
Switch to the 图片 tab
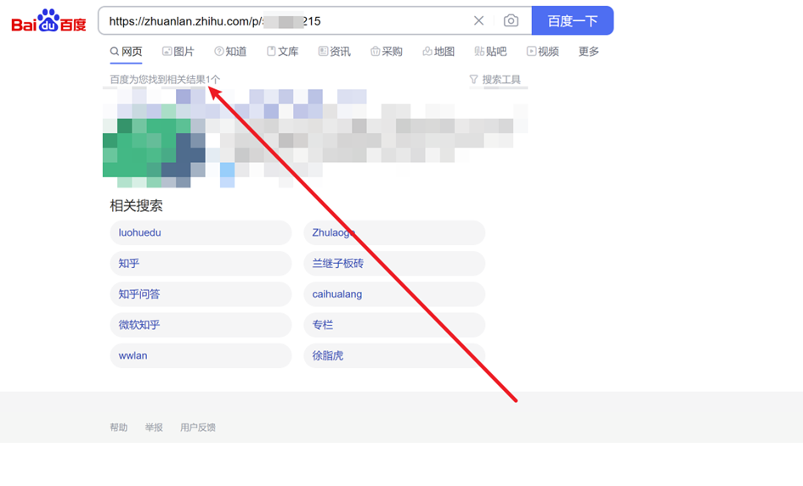pos(178,52)
